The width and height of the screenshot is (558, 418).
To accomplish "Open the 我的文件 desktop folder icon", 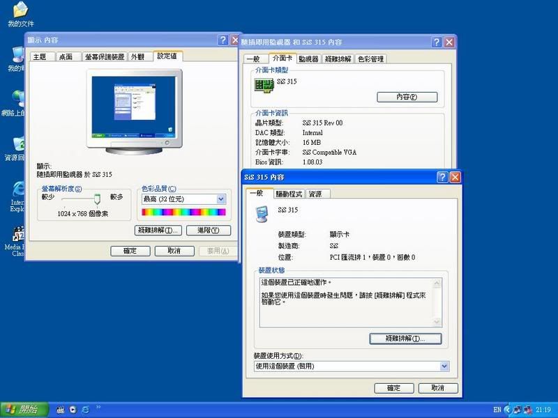I will 17,12.
